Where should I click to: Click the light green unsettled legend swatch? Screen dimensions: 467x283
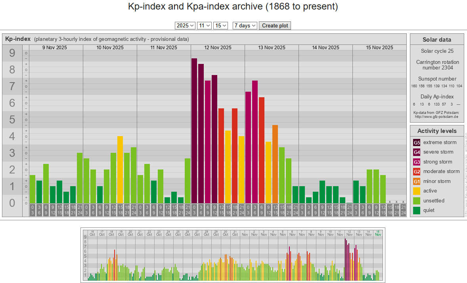point(417,201)
